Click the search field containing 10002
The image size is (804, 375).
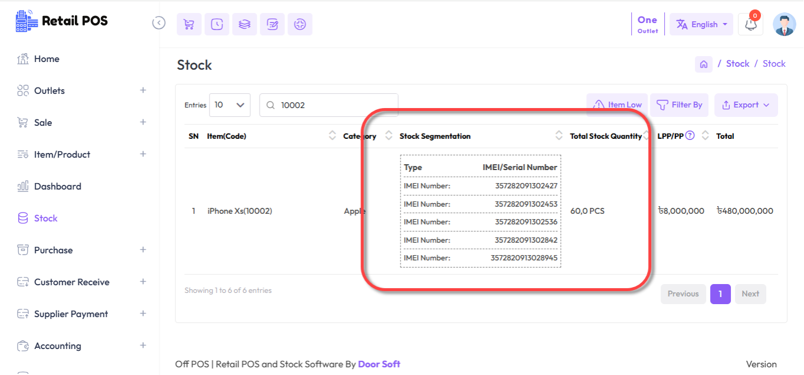[334, 105]
